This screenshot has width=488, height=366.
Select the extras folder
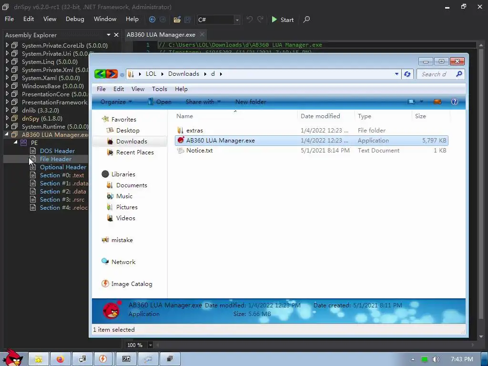tap(311, 131)
